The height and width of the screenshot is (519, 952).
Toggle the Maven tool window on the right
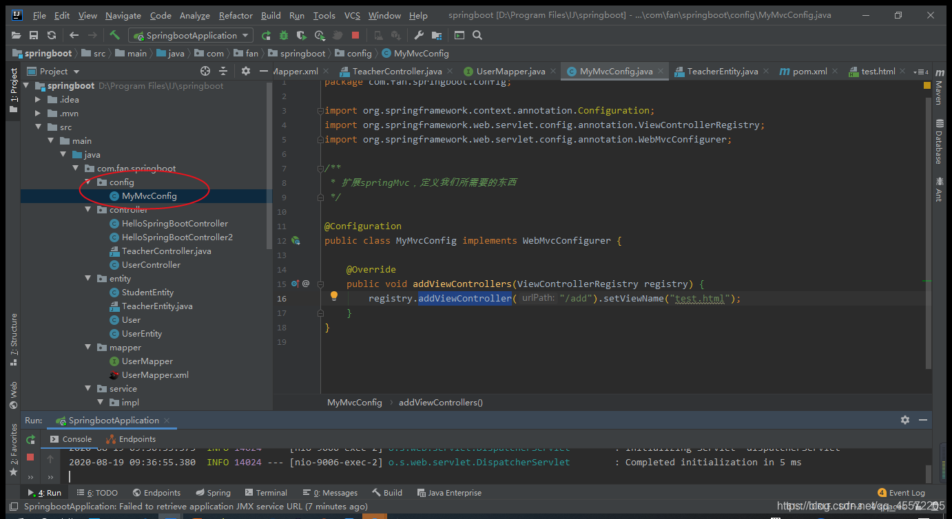(x=939, y=87)
